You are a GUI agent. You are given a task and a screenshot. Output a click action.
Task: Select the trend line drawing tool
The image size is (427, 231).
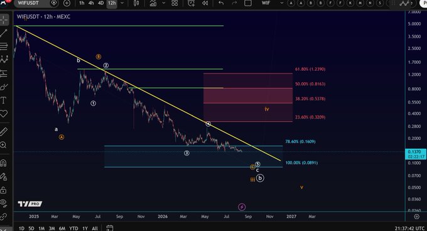pyautogui.click(x=4, y=33)
